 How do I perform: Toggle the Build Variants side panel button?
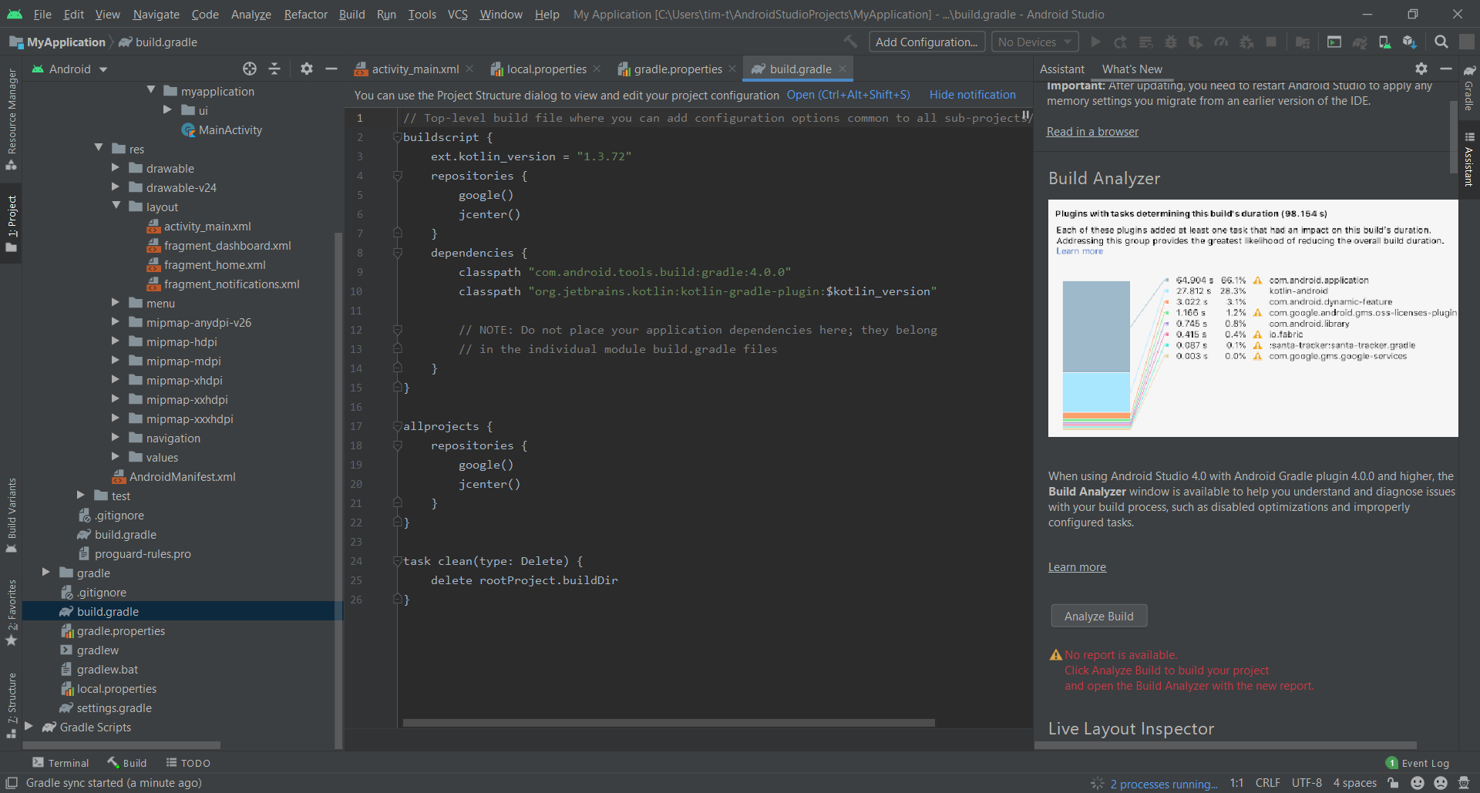[12, 515]
